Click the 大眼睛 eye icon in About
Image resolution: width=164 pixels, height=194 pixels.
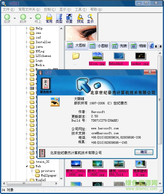coord(55,102)
